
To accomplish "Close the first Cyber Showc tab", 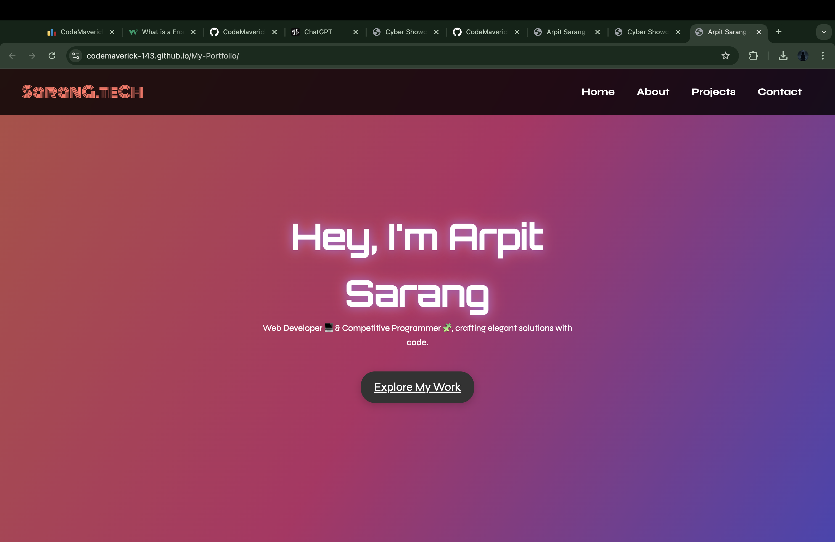I will click(436, 32).
